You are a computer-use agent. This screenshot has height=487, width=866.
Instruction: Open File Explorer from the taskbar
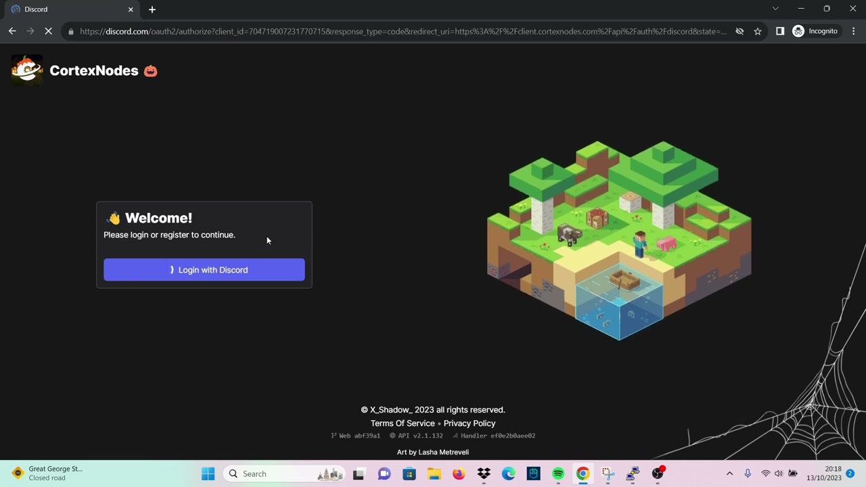(x=434, y=473)
